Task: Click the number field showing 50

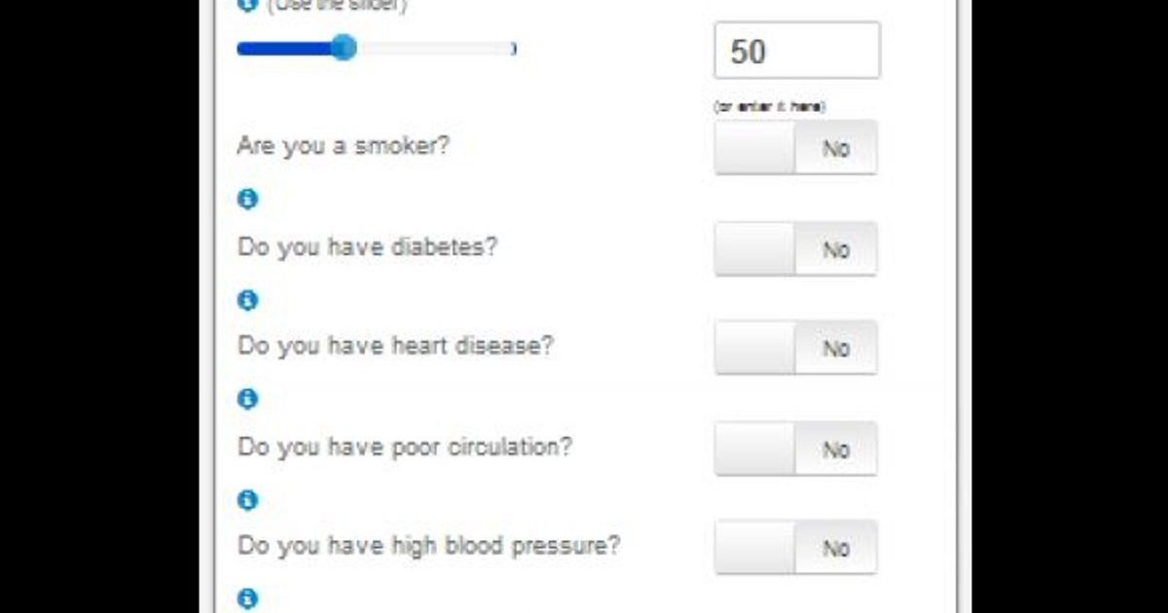Action: [x=796, y=51]
